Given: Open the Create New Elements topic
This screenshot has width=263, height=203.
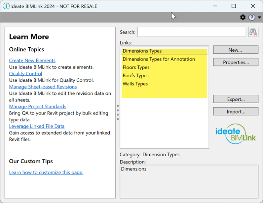Looking at the screenshot, I should tap(32, 61).
